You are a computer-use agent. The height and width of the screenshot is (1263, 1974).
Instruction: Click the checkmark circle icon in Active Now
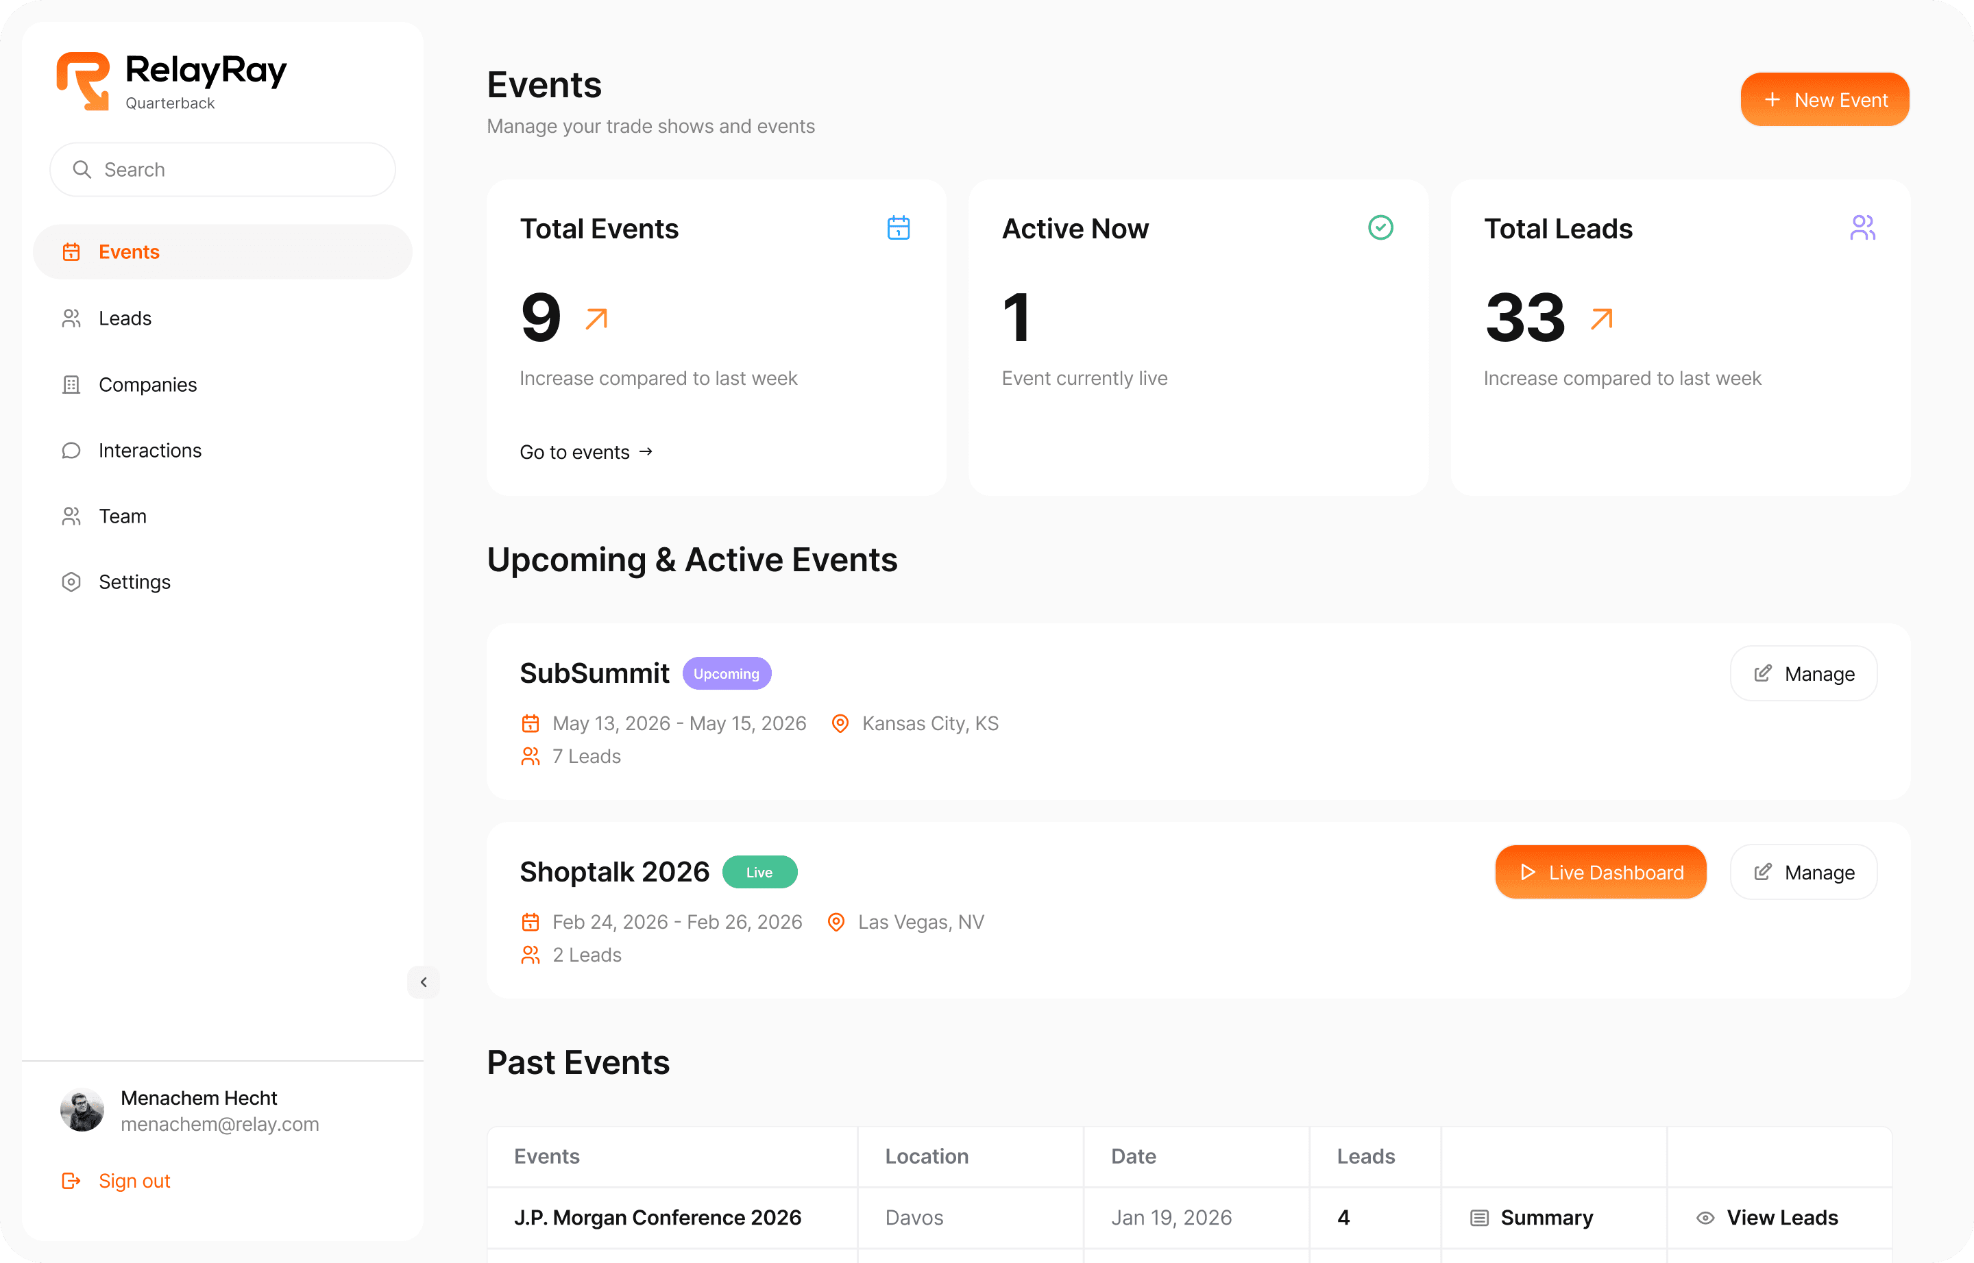pos(1380,227)
